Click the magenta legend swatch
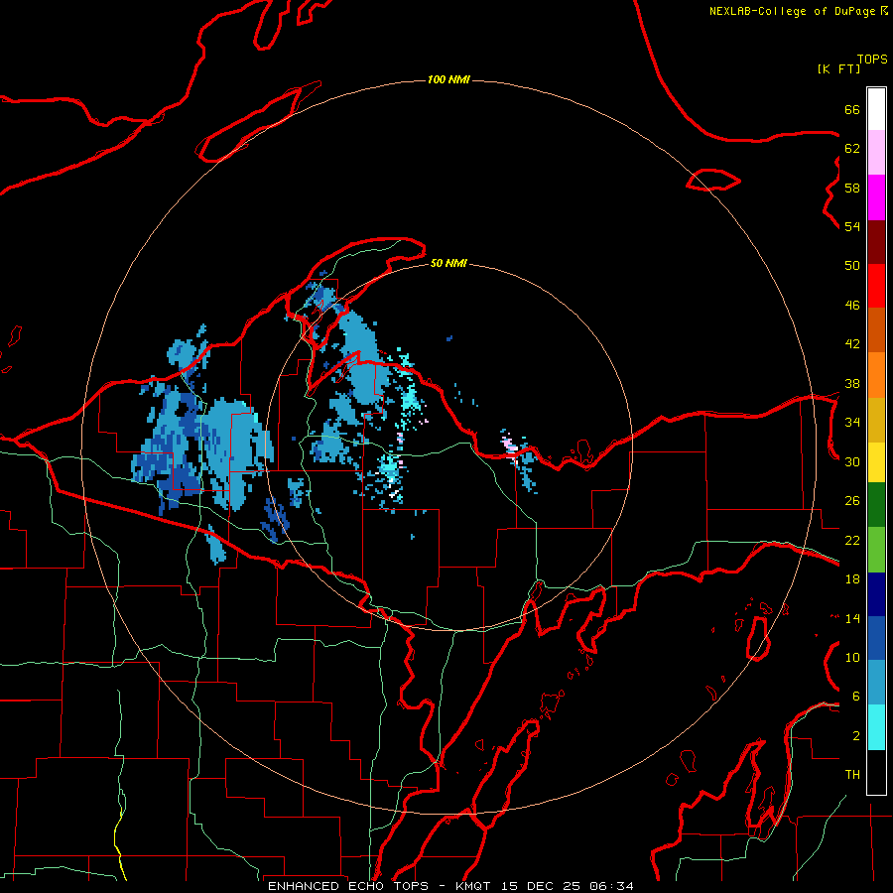893x893 pixels. click(x=876, y=197)
